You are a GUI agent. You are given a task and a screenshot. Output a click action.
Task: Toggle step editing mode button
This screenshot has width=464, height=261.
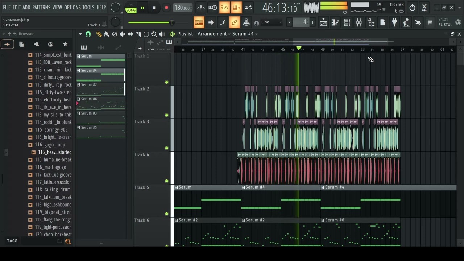point(223,22)
